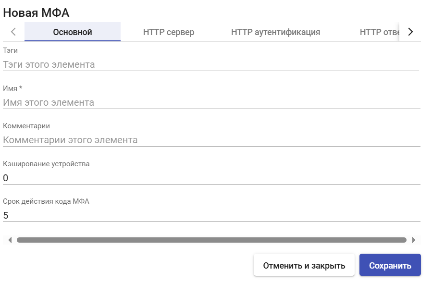
Task: Click the Новая МФА dialog title
Action: coord(36,12)
